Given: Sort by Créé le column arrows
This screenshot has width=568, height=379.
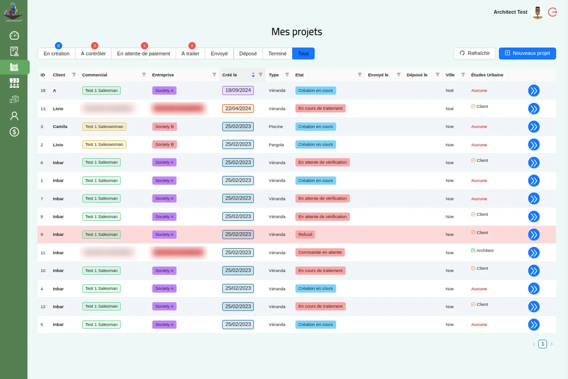Looking at the screenshot, I should pos(253,75).
